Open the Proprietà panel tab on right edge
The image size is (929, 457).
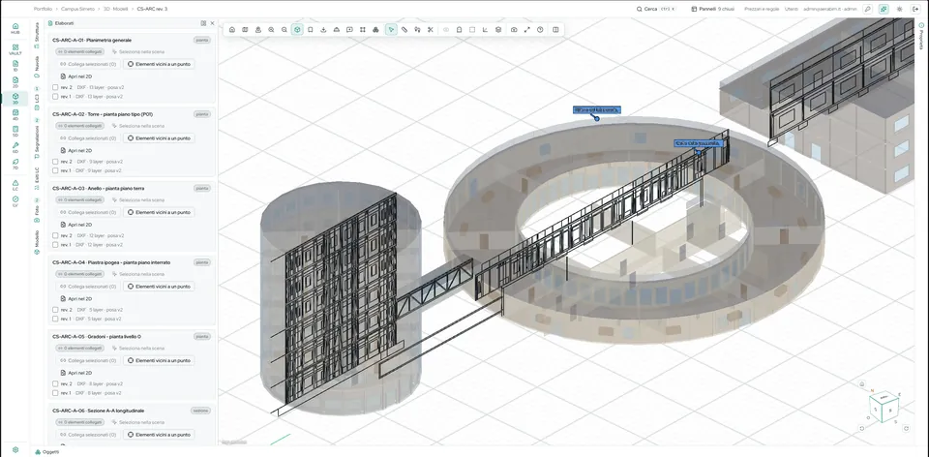pos(921,36)
